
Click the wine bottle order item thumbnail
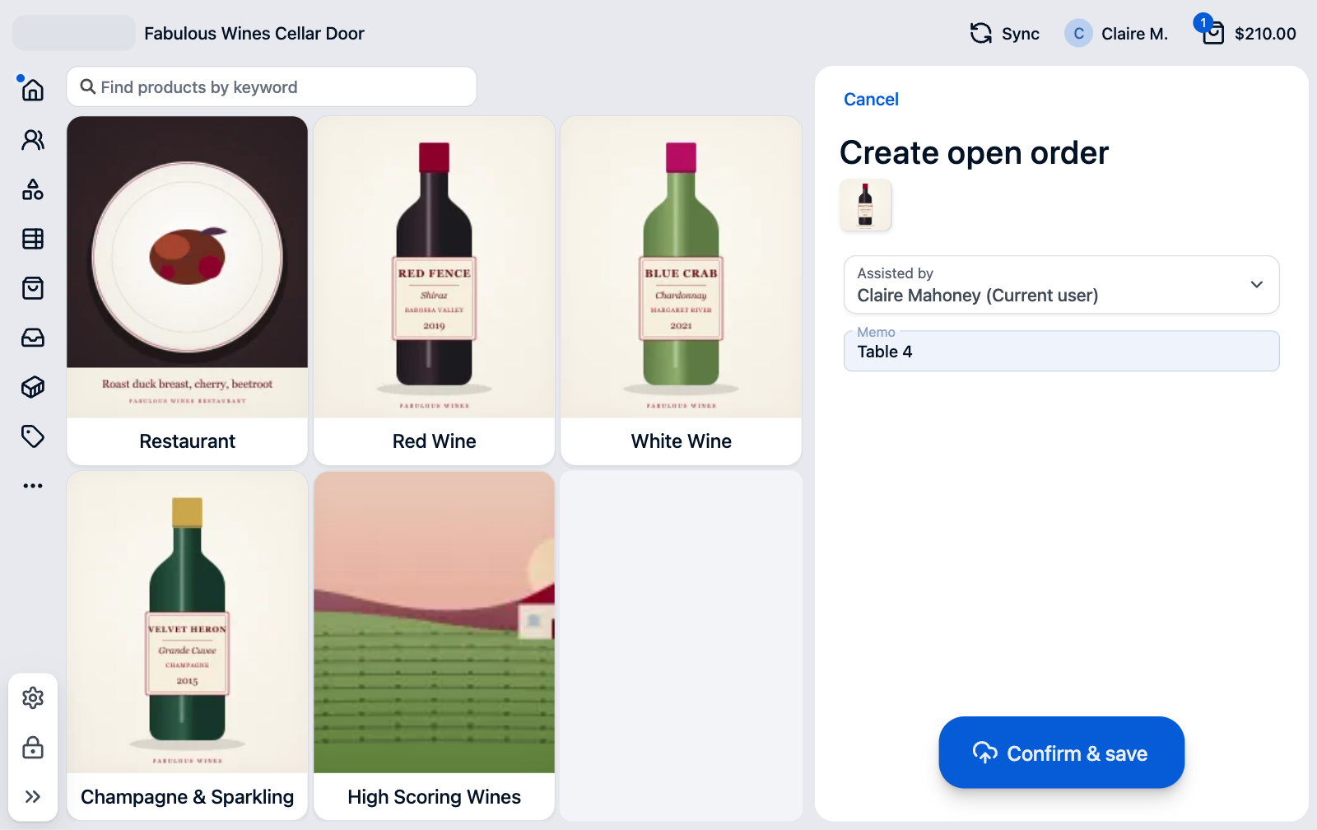(865, 205)
